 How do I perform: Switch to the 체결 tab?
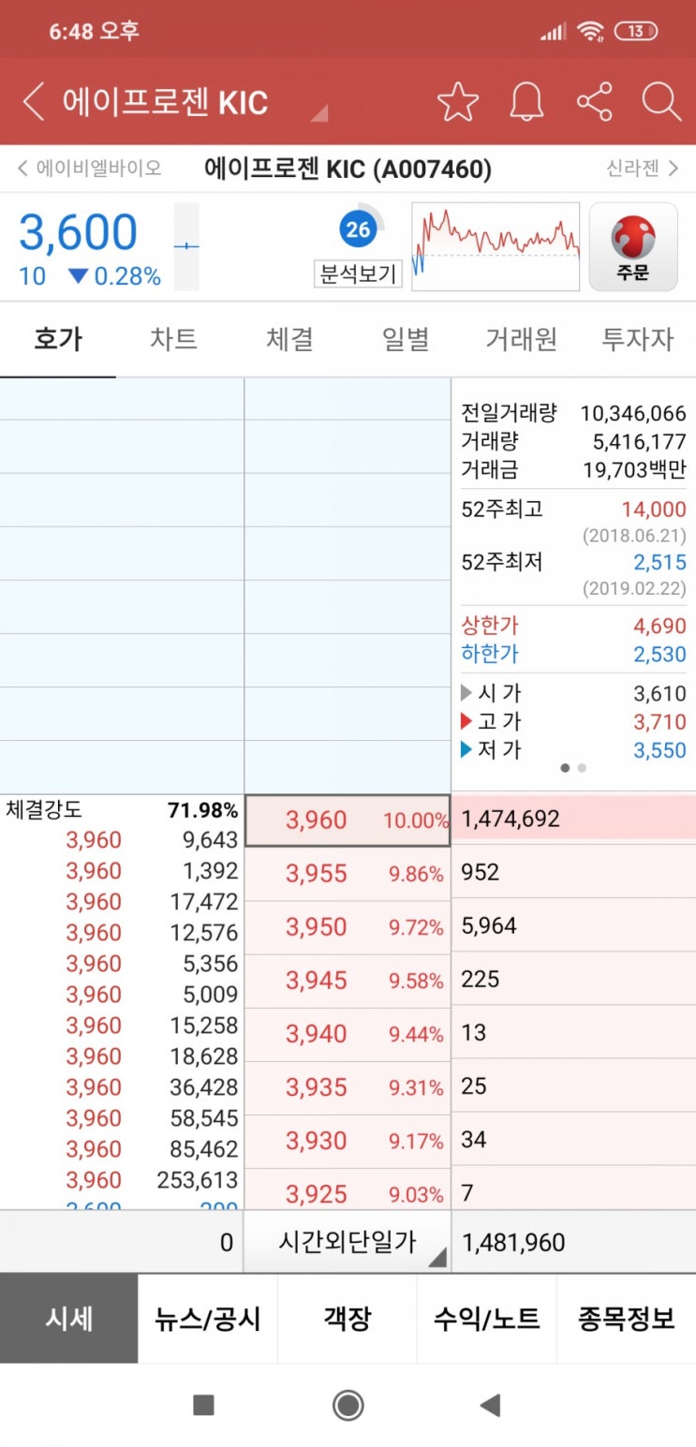pyautogui.click(x=289, y=339)
